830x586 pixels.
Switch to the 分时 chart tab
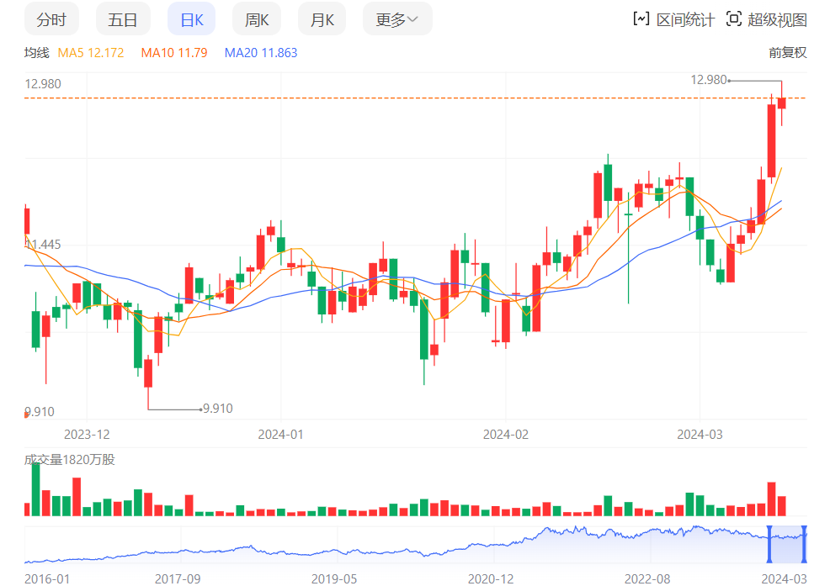point(51,19)
